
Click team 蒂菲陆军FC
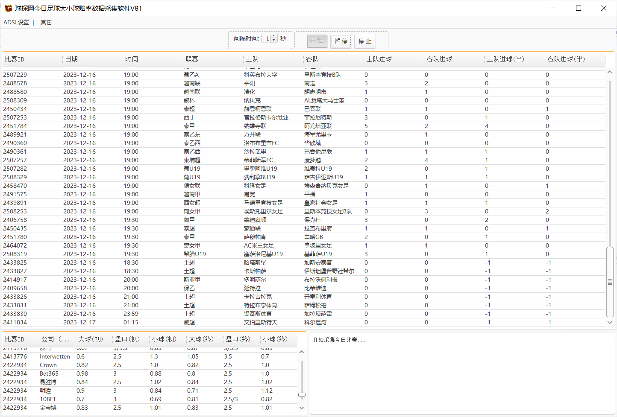click(x=259, y=160)
